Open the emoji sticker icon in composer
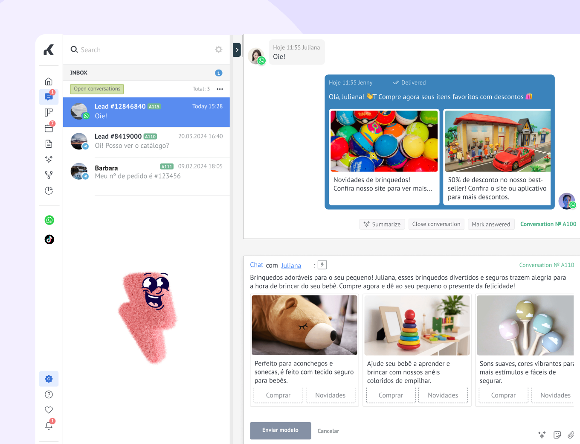 pyautogui.click(x=557, y=435)
